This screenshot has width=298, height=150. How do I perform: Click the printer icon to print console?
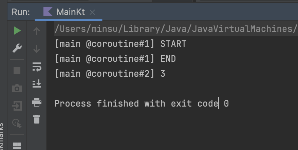click(37, 102)
